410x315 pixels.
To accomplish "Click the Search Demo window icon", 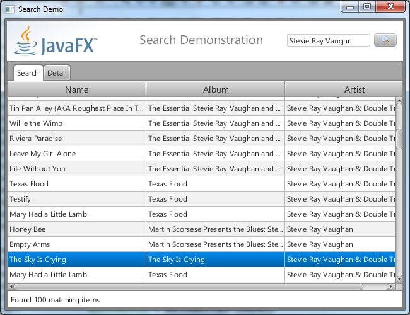I will [x=10, y=9].
